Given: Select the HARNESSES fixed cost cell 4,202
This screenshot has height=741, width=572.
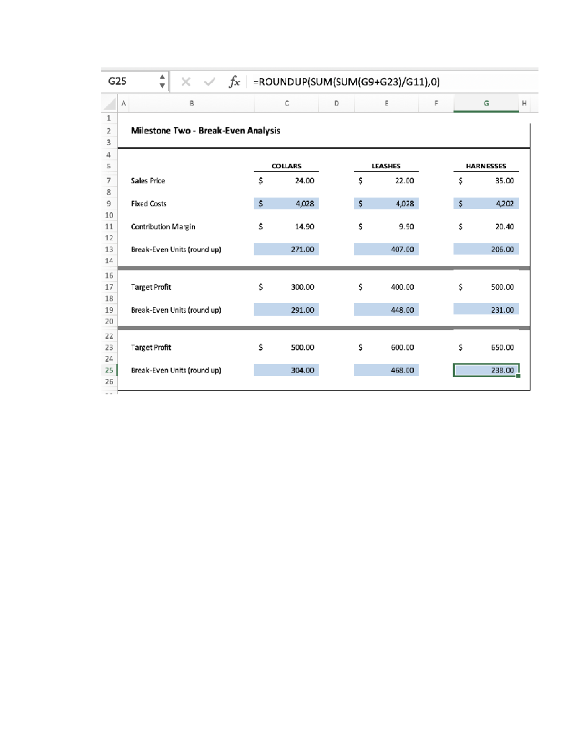Looking at the screenshot, I should click(486, 203).
